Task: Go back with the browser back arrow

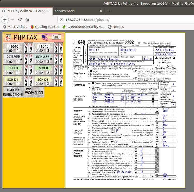Action: click(x=5, y=20)
